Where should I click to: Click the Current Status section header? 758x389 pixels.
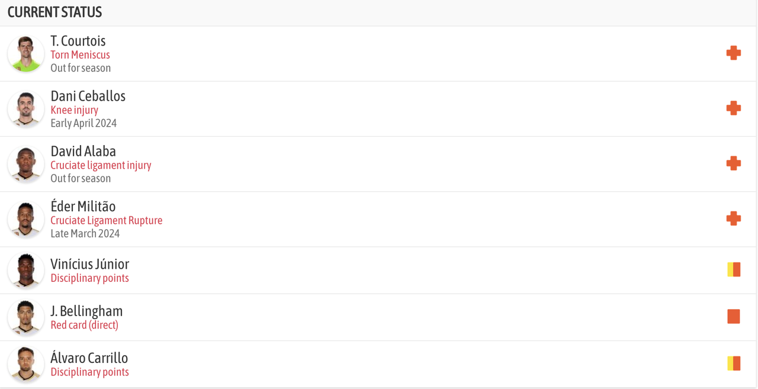[54, 12]
